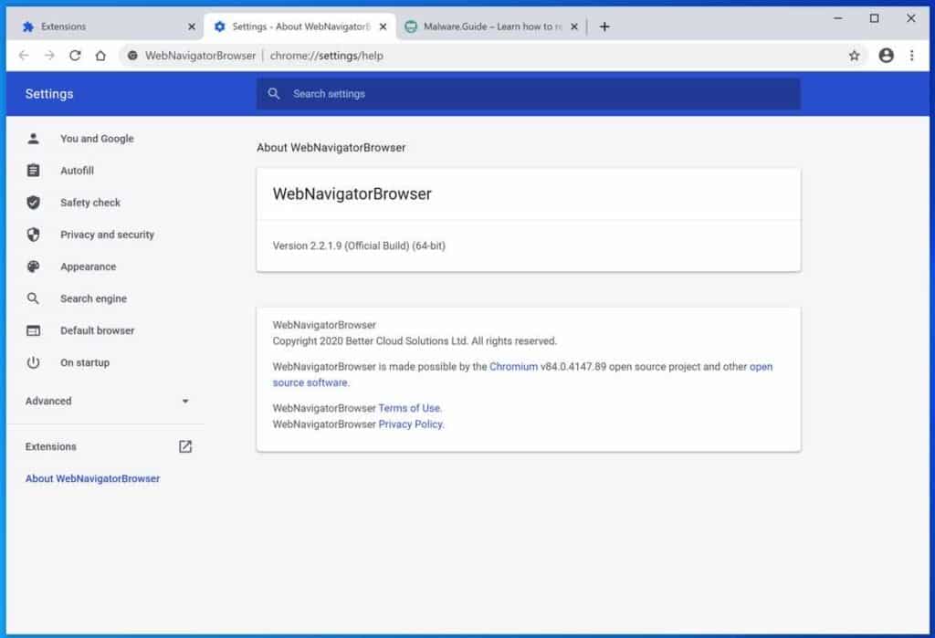The height and width of the screenshot is (638, 935).
Task: Open the Chromium project link
Action: click(x=513, y=366)
